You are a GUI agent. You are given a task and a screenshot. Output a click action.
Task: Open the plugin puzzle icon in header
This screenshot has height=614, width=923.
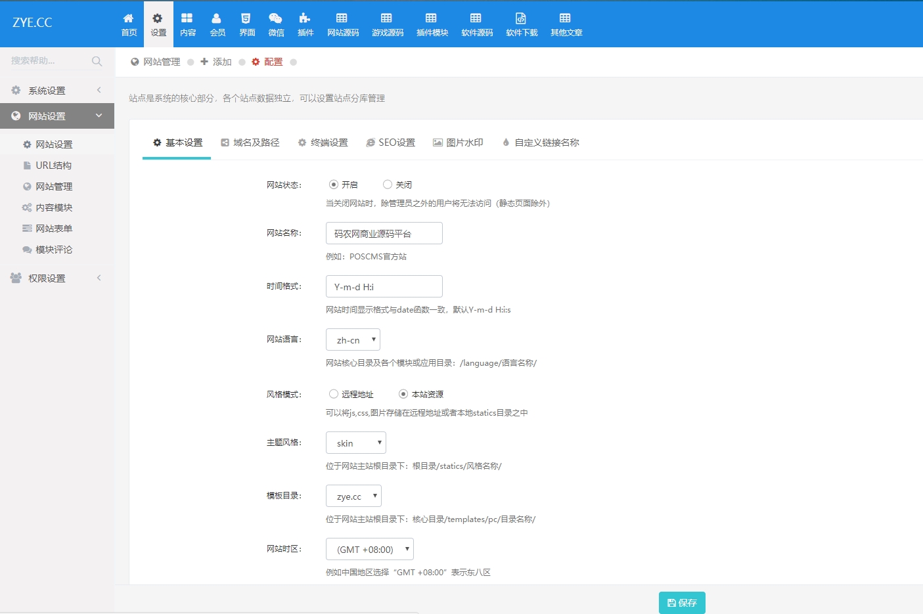(x=305, y=18)
